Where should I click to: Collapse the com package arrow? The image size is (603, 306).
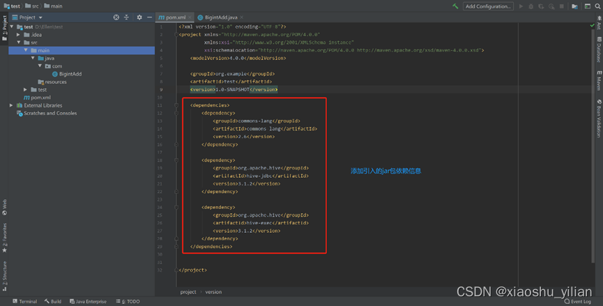pos(40,66)
